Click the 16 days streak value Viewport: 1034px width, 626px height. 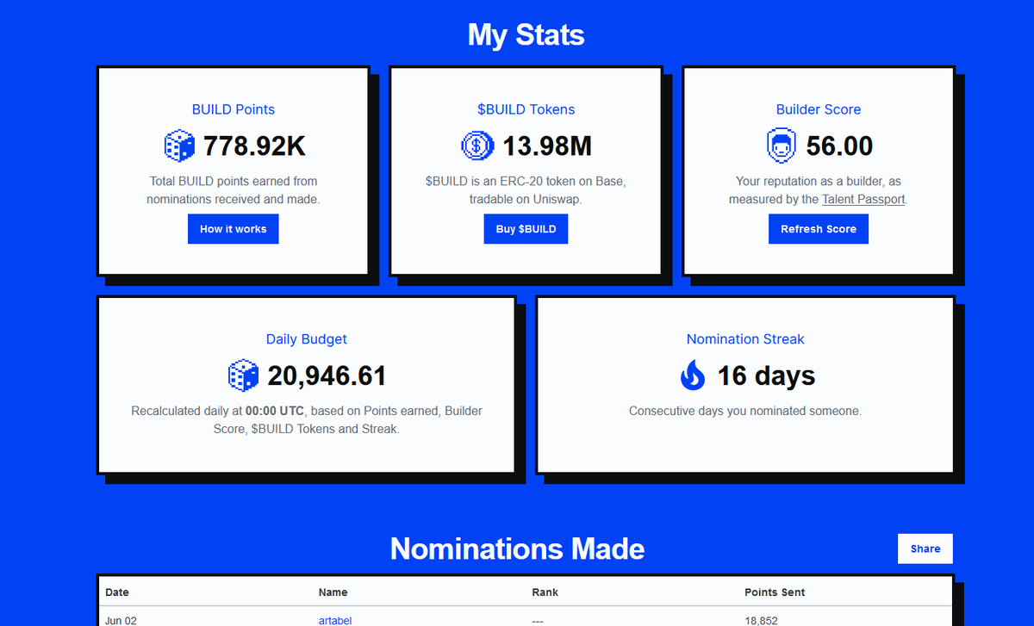(x=766, y=375)
